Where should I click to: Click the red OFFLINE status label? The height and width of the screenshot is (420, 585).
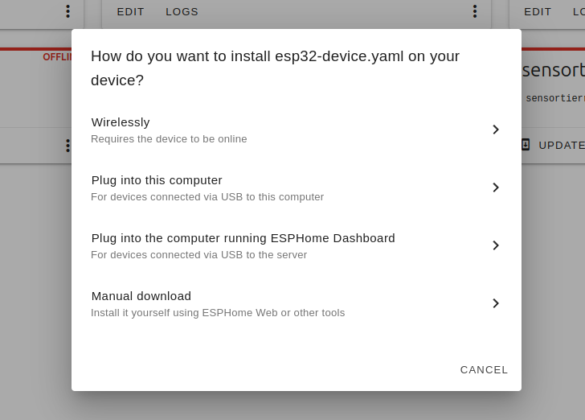[58, 57]
